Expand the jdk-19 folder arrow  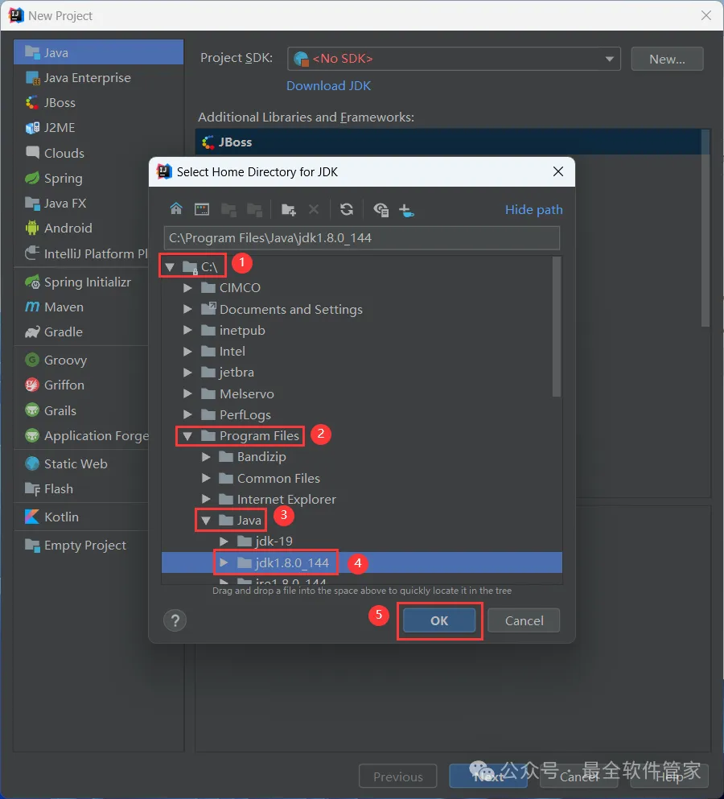point(224,542)
